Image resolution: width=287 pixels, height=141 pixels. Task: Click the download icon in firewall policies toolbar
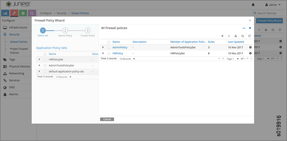(x=236, y=36)
